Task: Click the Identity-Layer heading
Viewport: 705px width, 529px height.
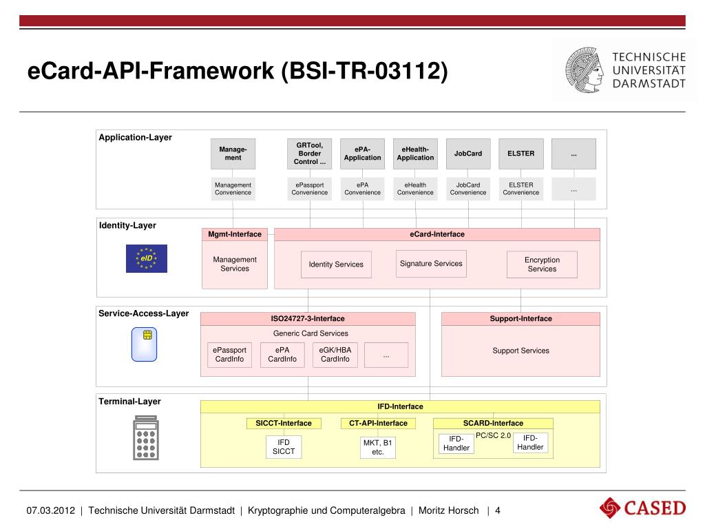Action: click(x=127, y=226)
